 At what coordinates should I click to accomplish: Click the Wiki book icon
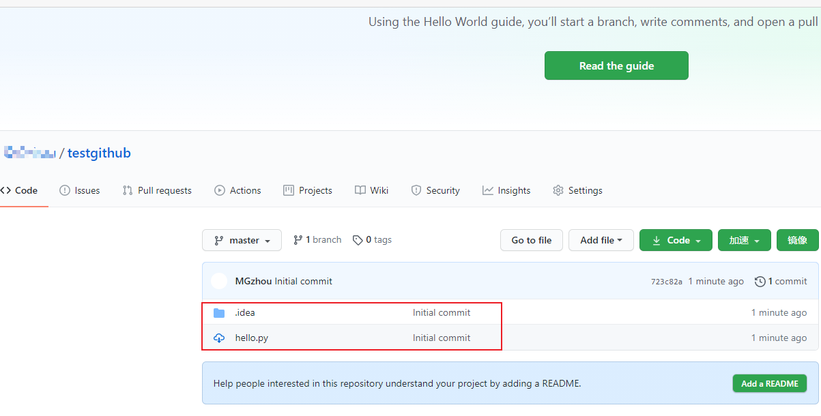[360, 190]
